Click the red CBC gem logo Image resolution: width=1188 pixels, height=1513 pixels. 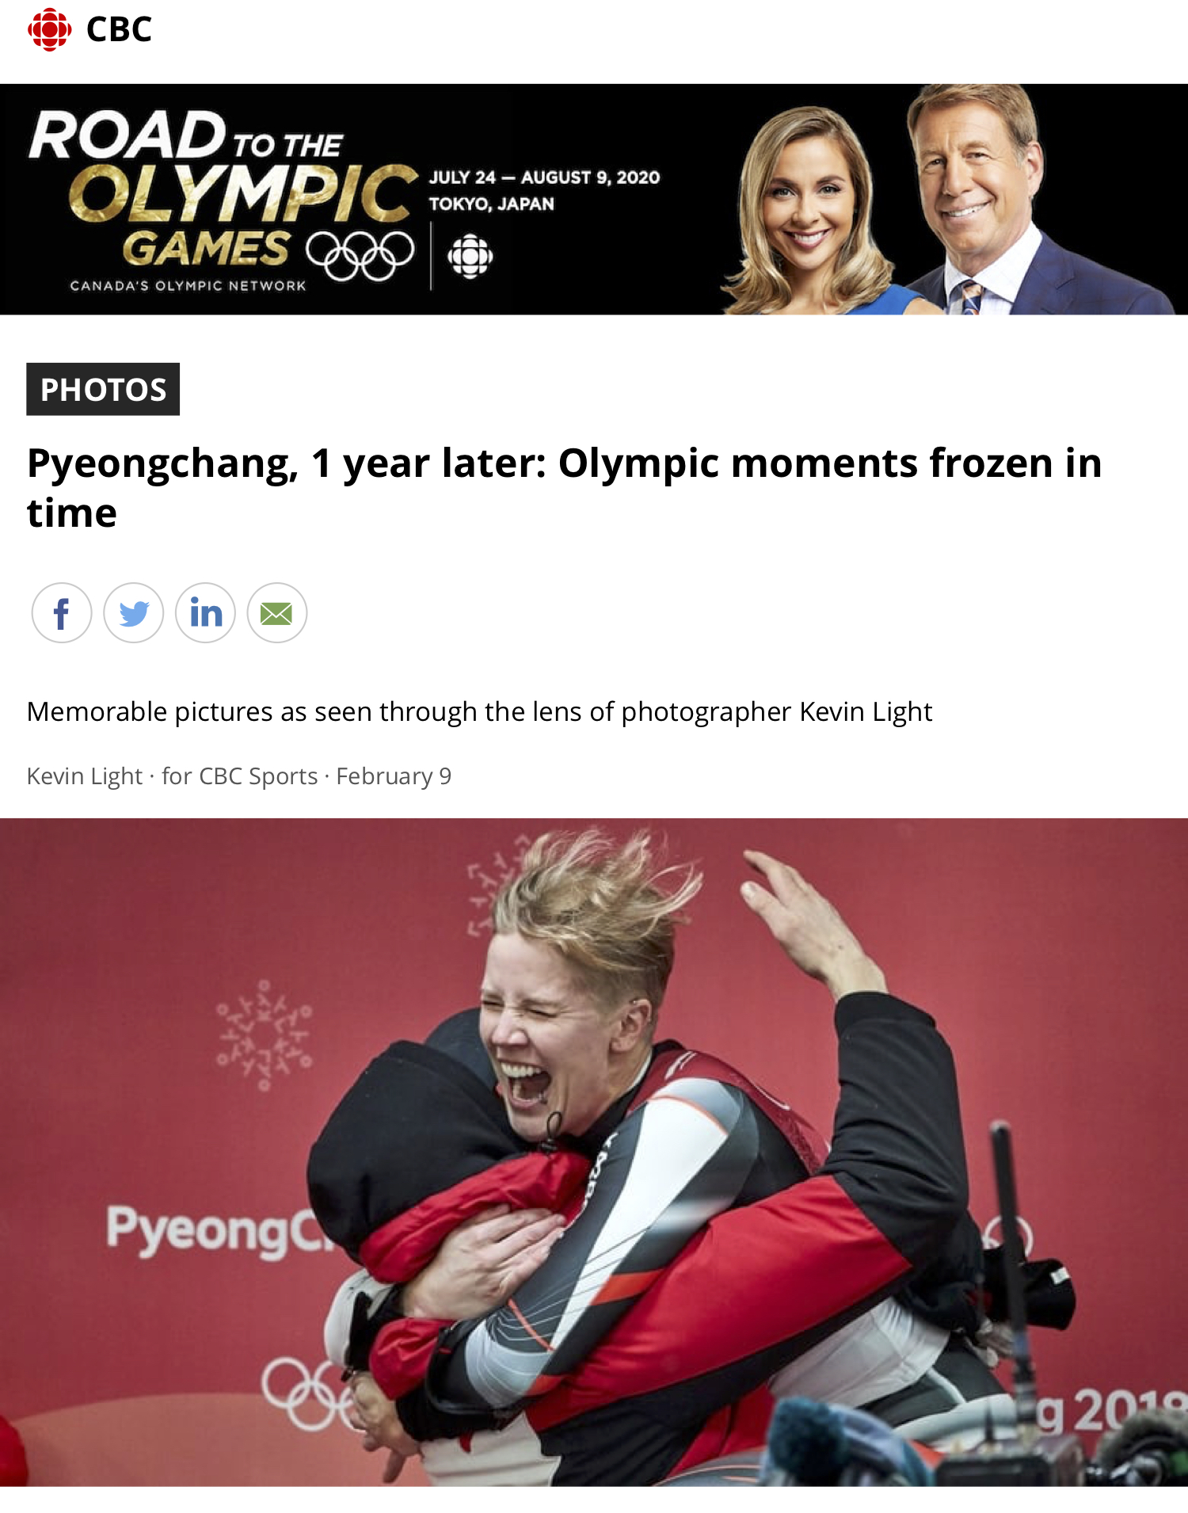(49, 30)
